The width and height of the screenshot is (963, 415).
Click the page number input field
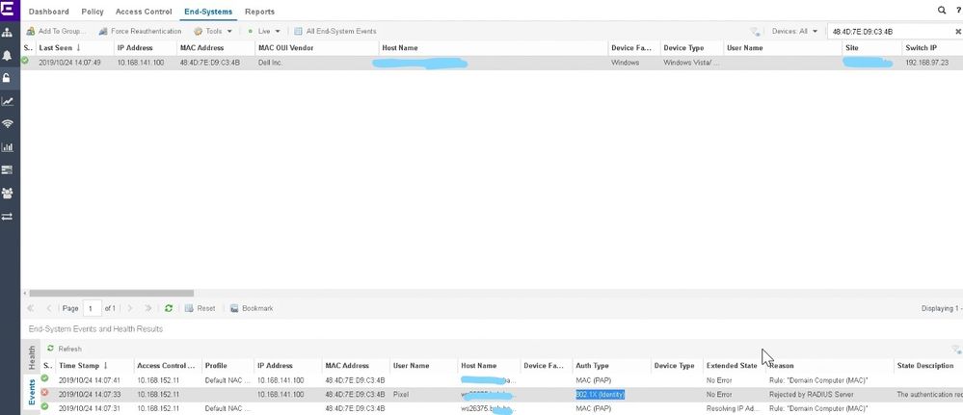(x=92, y=308)
